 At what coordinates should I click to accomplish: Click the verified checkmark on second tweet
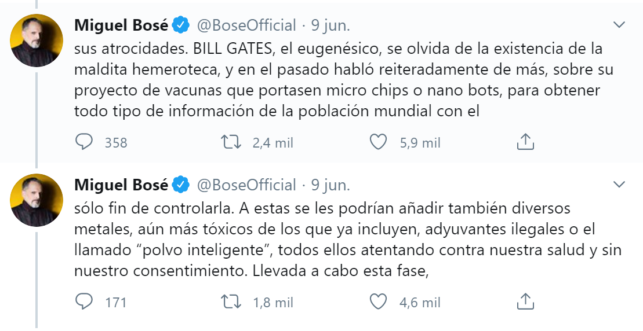pos(182,185)
